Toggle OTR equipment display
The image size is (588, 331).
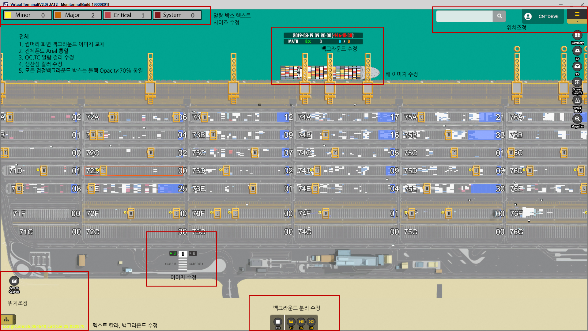coord(278,322)
